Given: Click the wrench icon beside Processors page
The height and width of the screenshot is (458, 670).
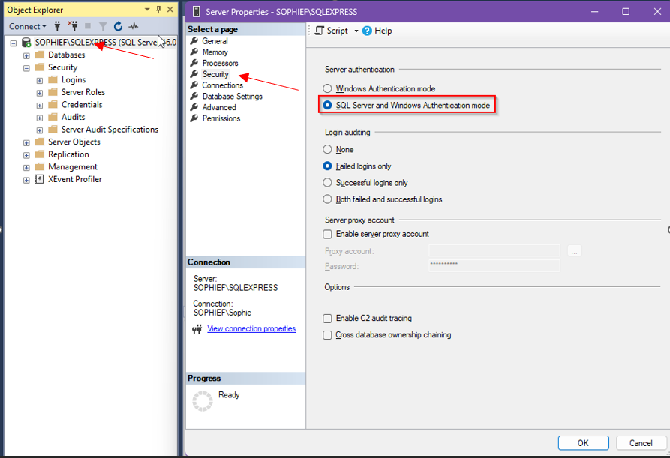Looking at the screenshot, I should click(x=194, y=63).
